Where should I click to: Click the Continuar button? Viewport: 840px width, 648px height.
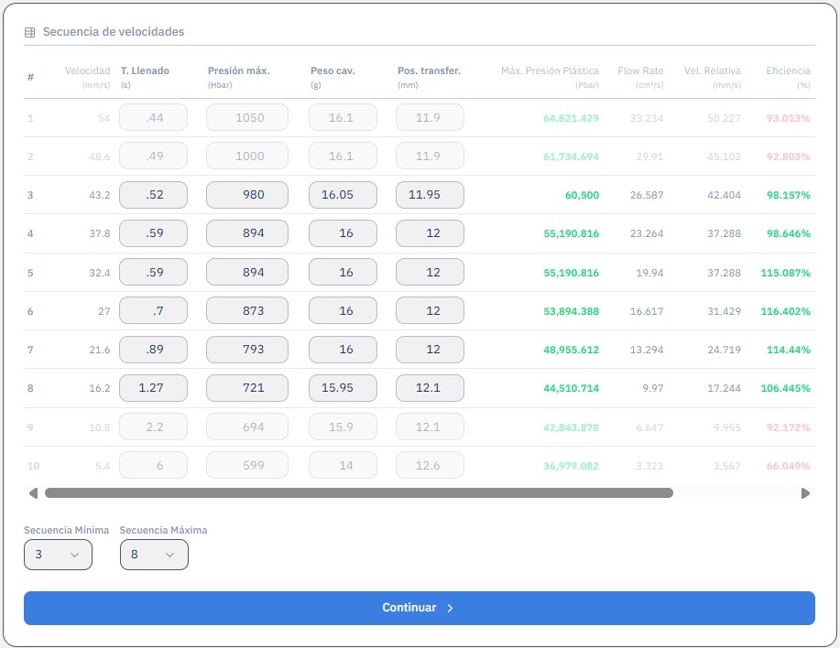click(419, 608)
